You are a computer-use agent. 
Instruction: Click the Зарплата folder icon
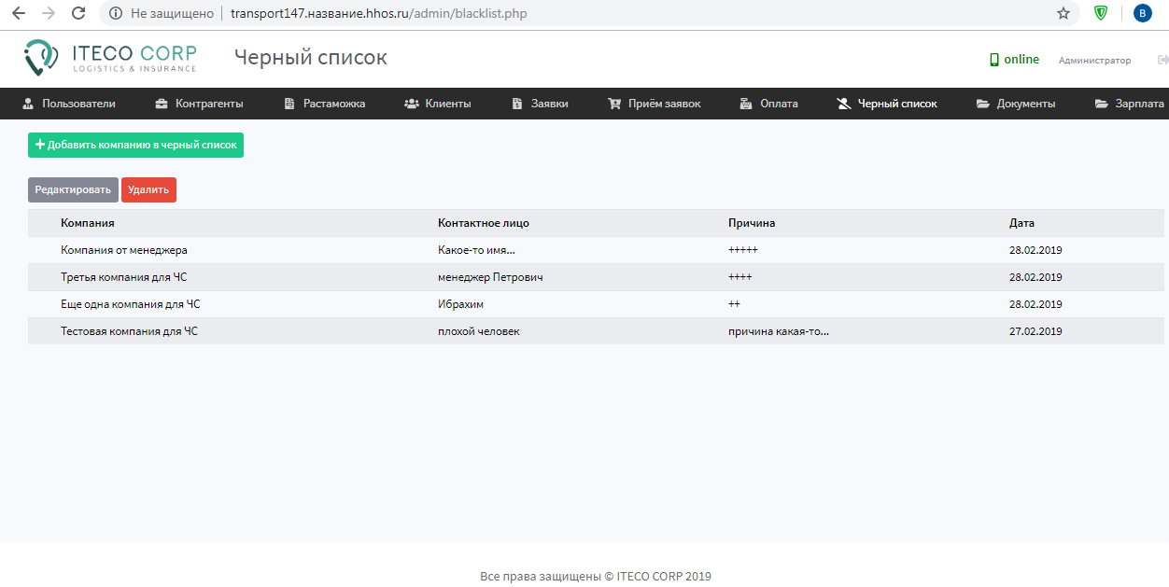pos(1102,104)
